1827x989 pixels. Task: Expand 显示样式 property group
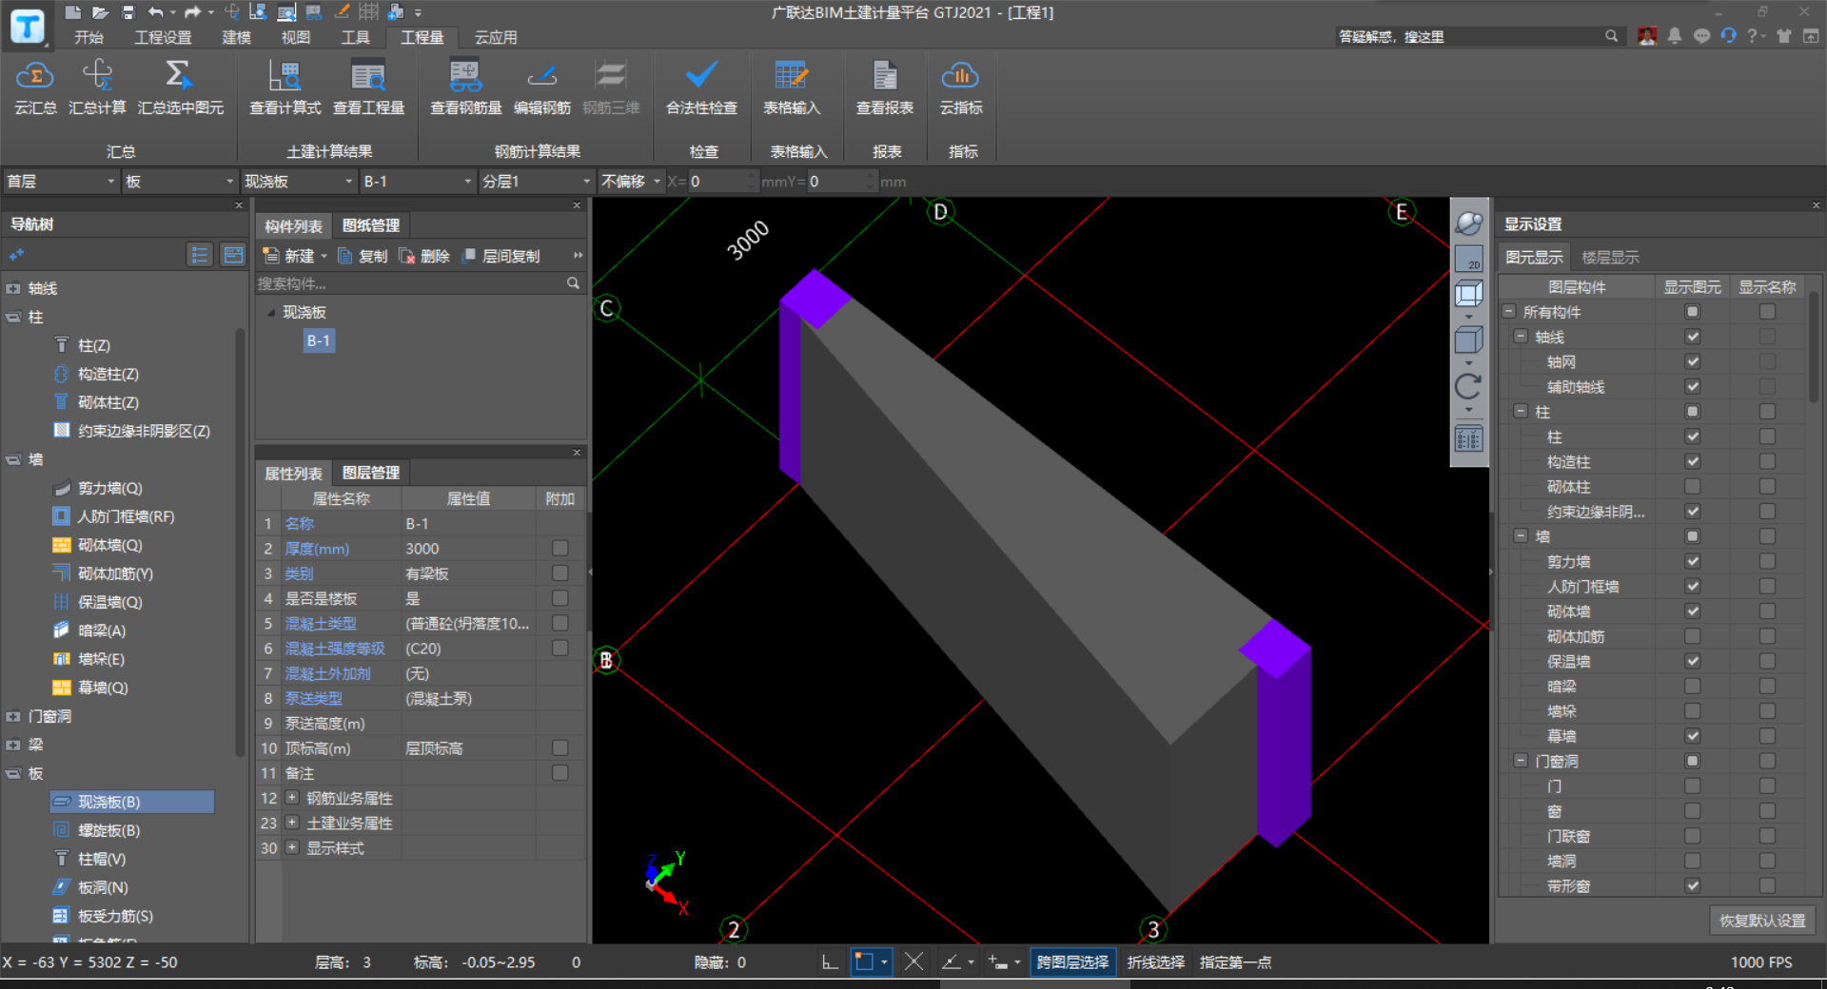click(x=292, y=847)
